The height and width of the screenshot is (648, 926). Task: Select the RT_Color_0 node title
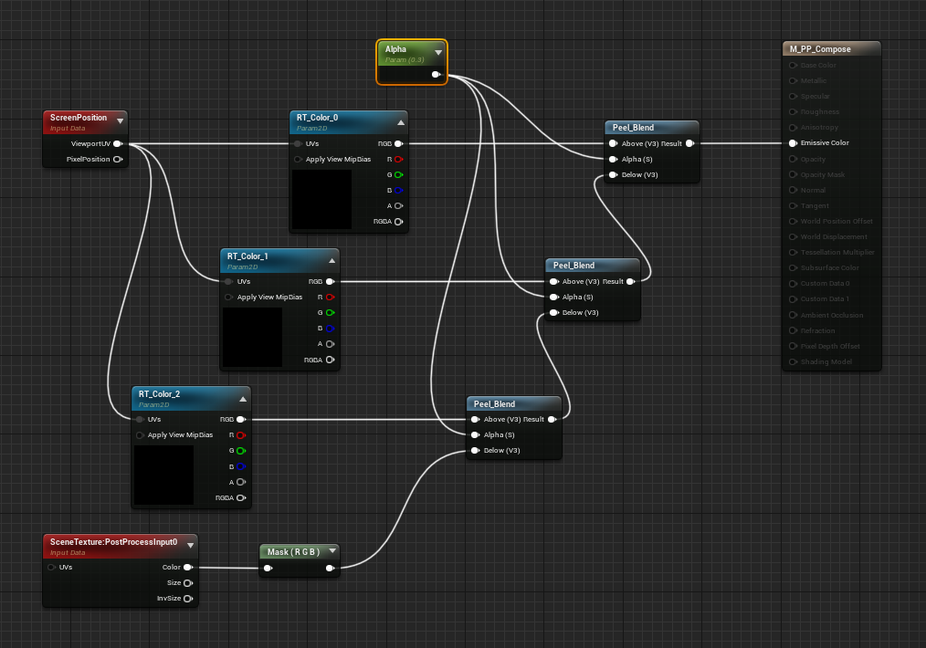pyautogui.click(x=317, y=118)
